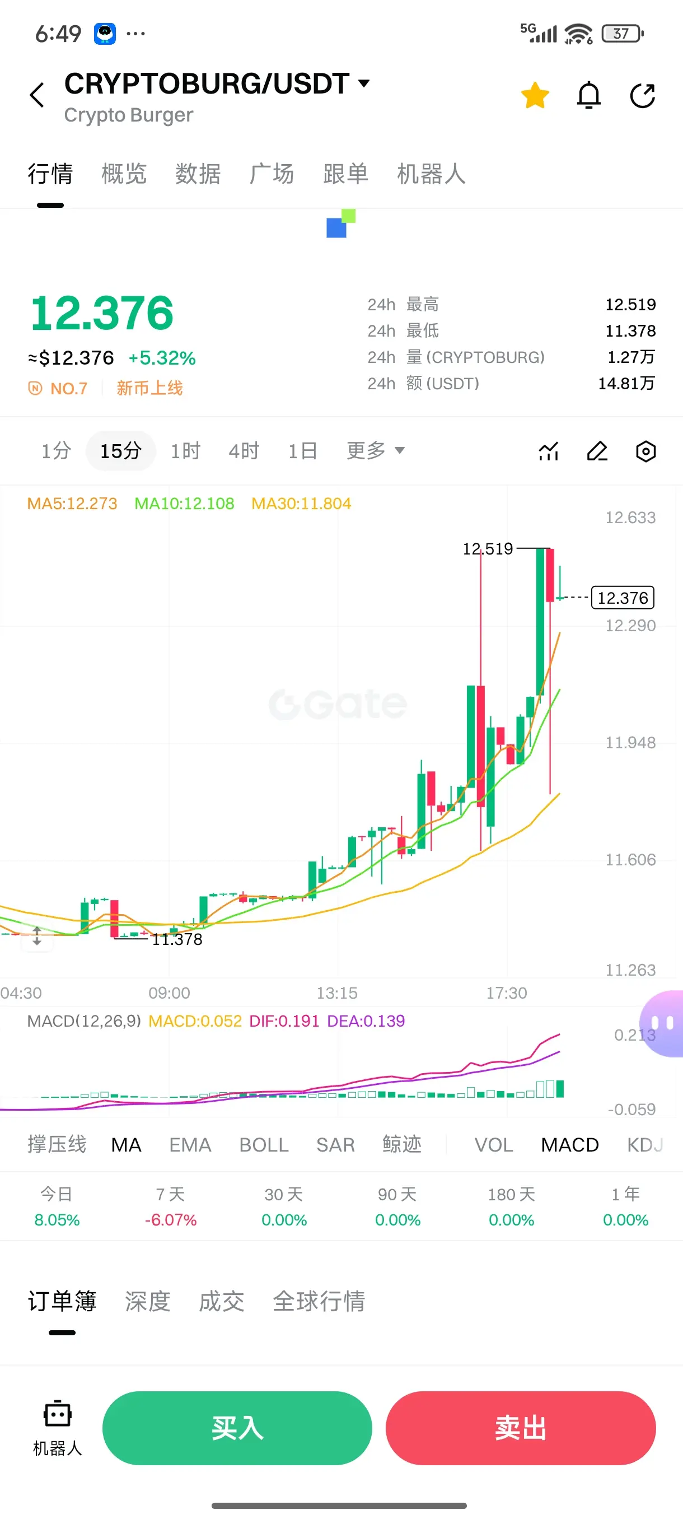Open the 全球行情 tab

click(x=319, y=1302)
